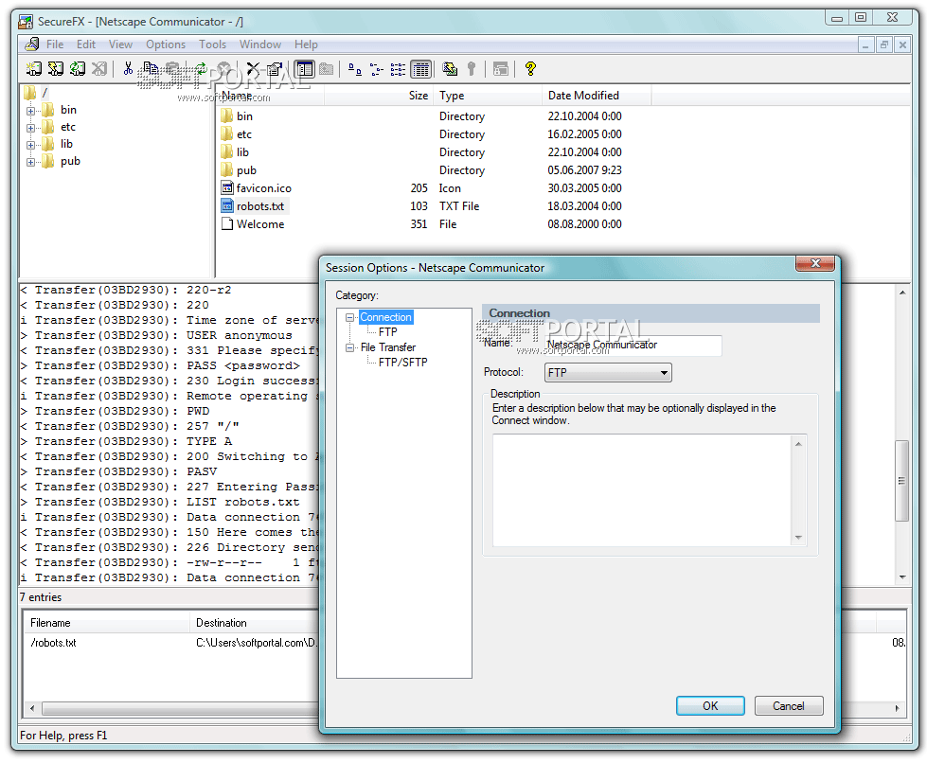Open the Tools menu
Image resolution: width=927 pixels, height=763 pixels.
pos(213,44)
